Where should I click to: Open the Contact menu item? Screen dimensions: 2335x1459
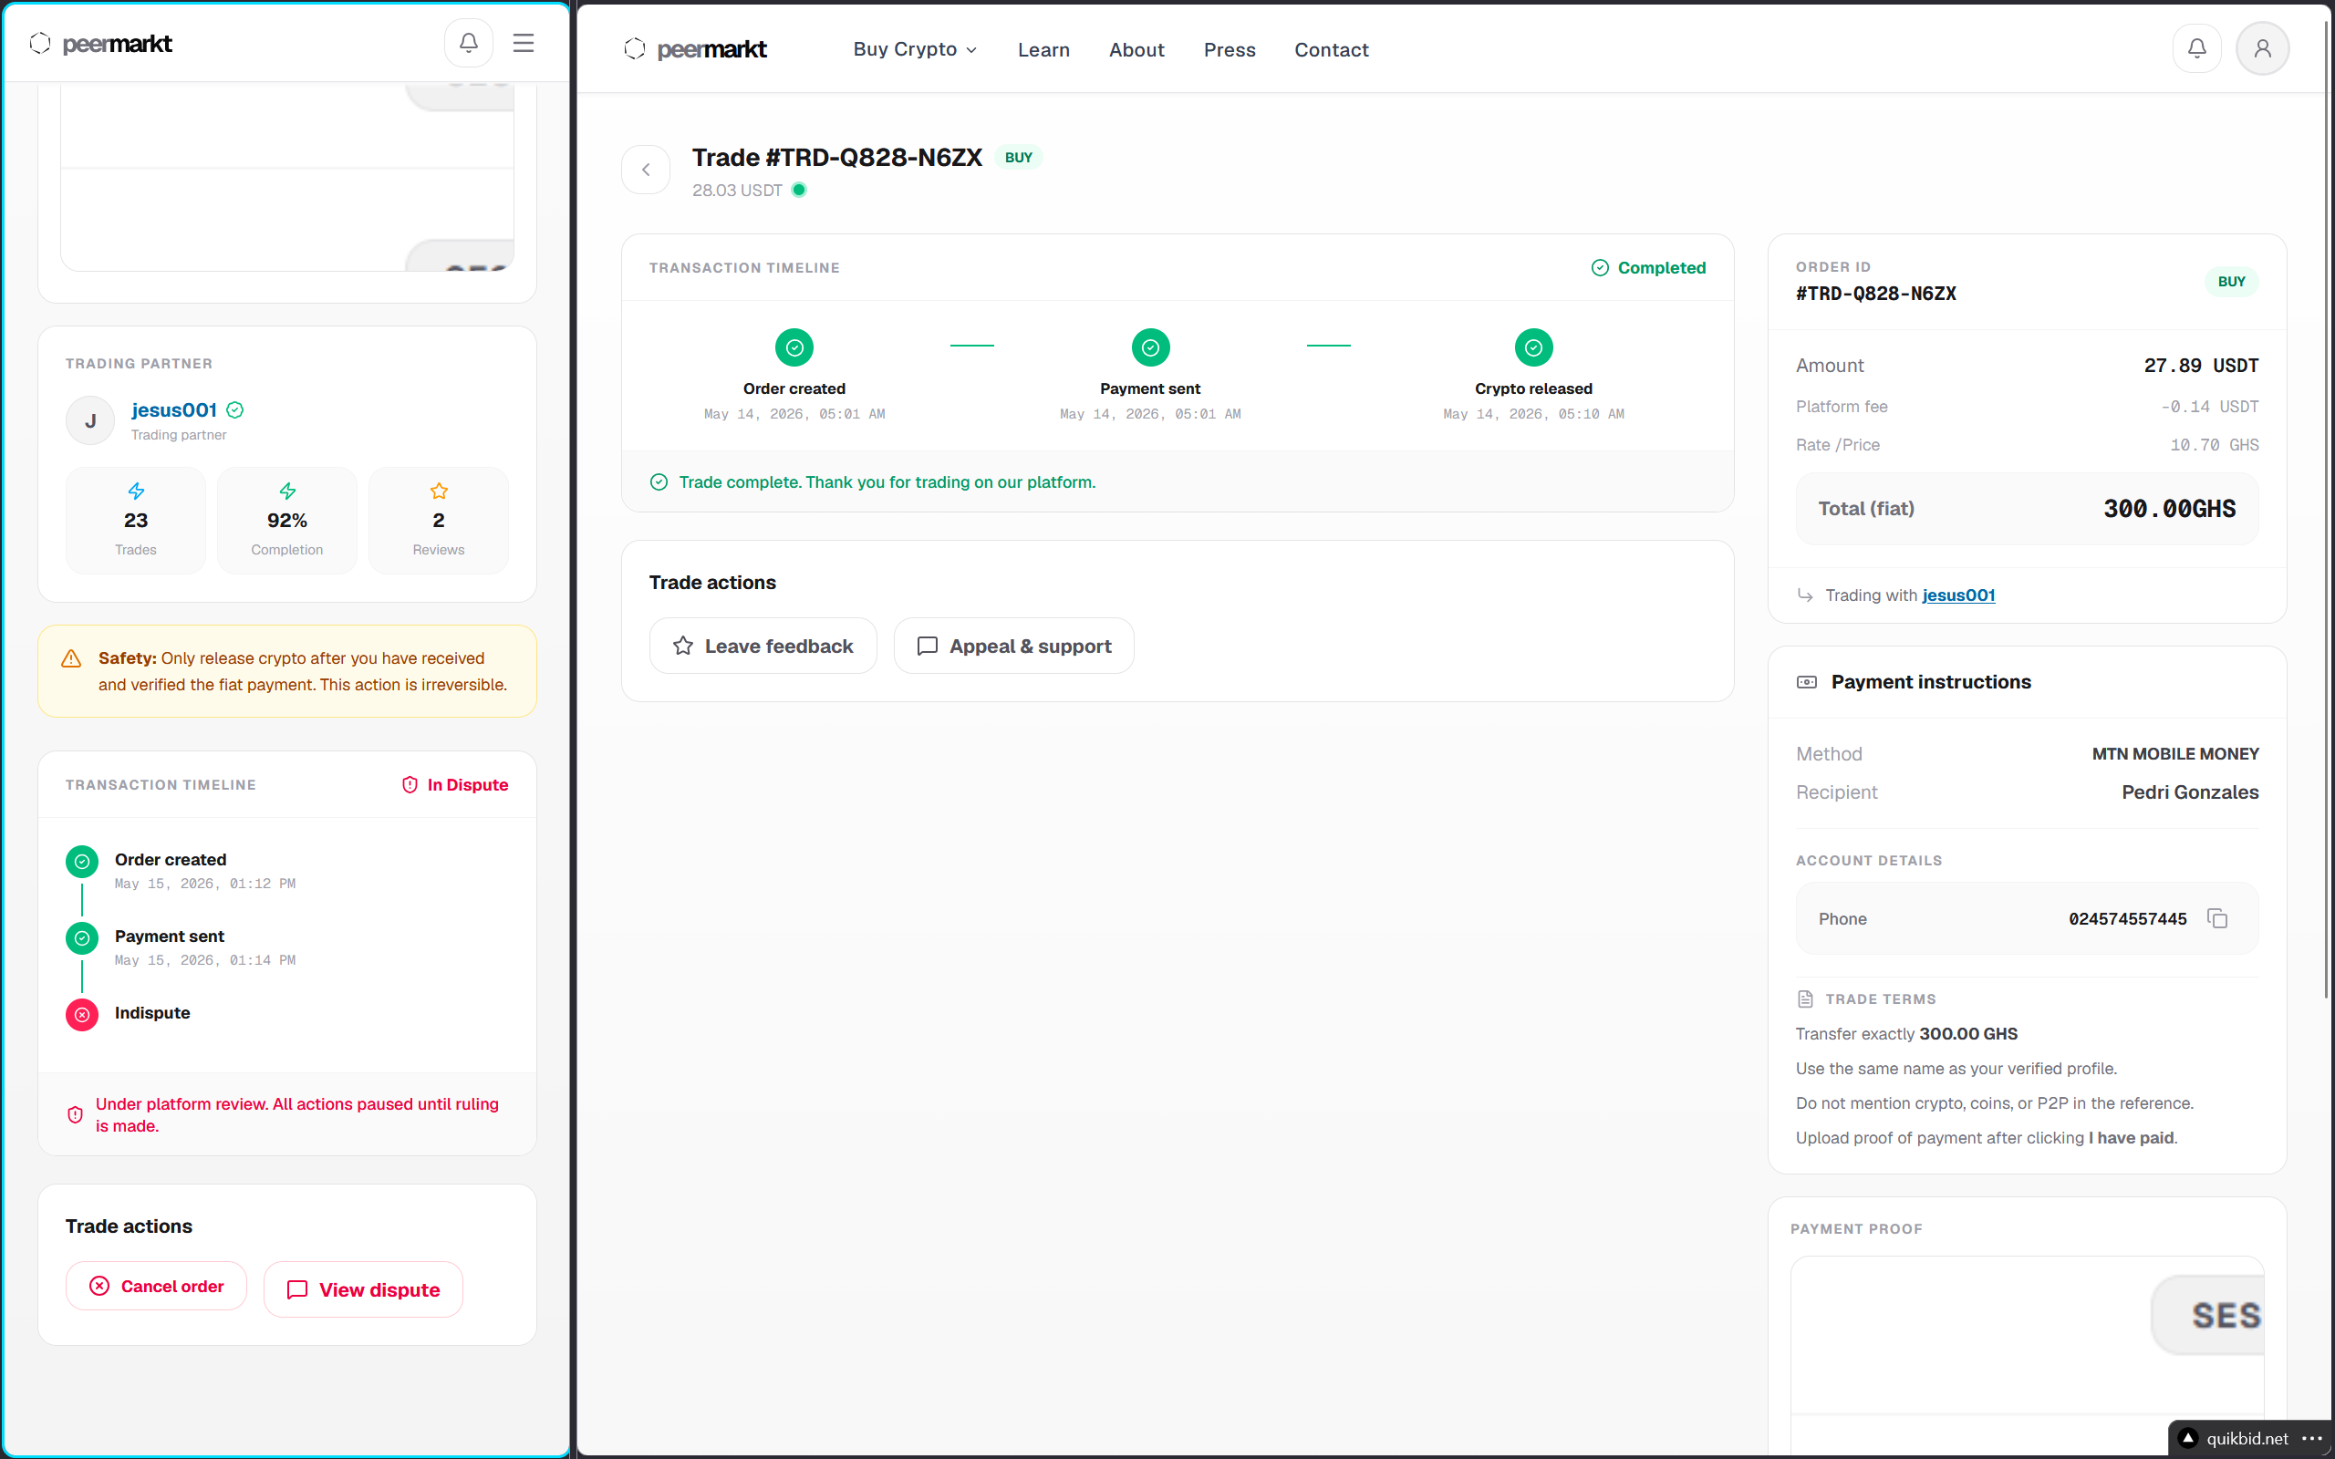coord(1331,49)
